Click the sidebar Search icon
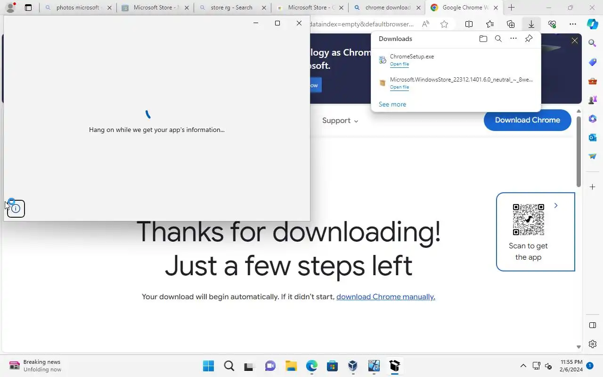This screenshot has height=377, width=603. point(593,43)
